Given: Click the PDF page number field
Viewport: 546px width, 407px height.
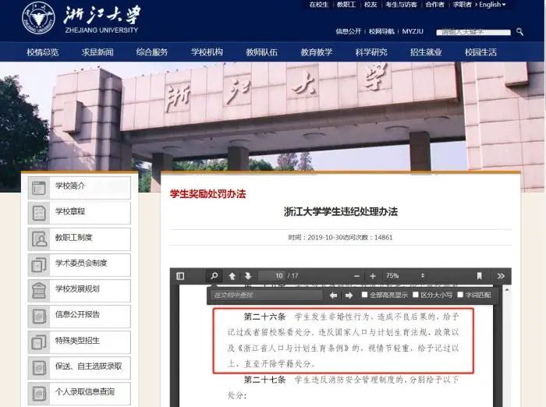Looking at the screenshot, I should point(272,276).
